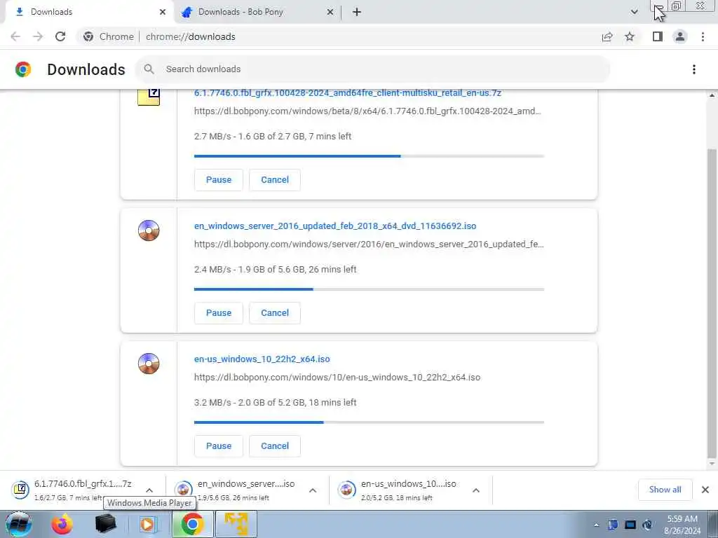Screen dimensions: 718x538
Task: Click the page vertical scrollbar thumb
Action: (712, 302)
